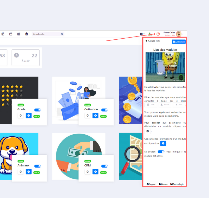Open settings for the Grade module

(21, 115)
